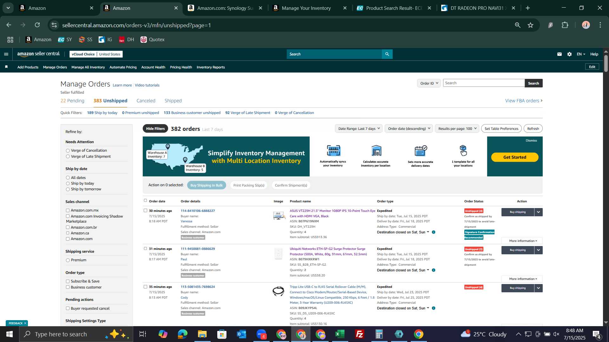This screenshot has height=342, width=609.
Task: Select the checkbox for order 114-8410106-6888227
Action: (145, 211)
